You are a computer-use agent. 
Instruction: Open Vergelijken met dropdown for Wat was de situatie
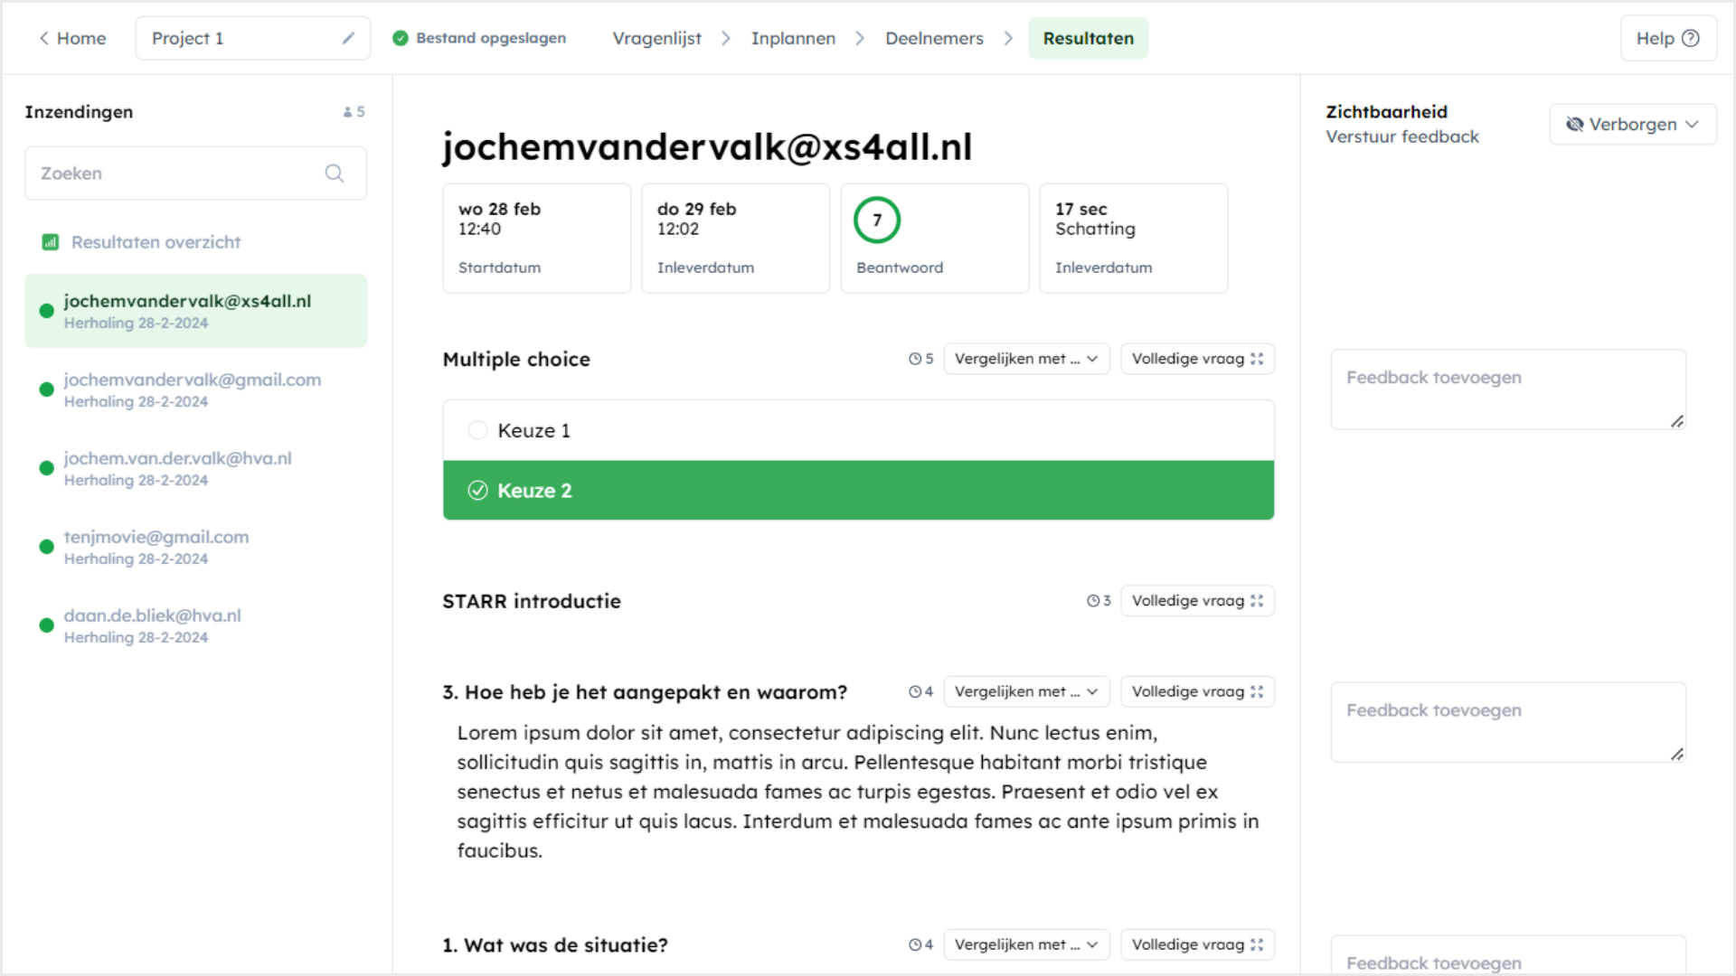[x=1026, y=944]
